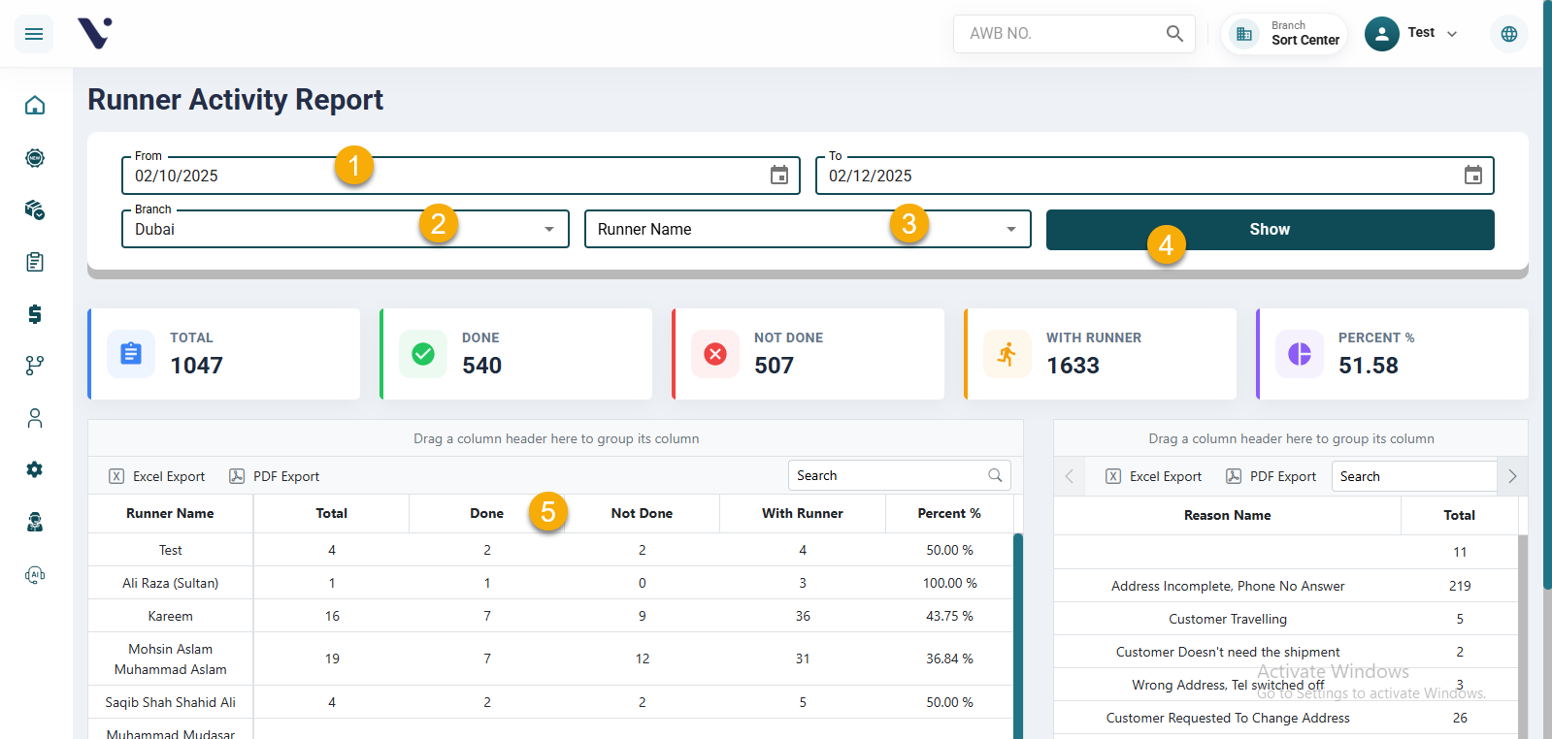Click the globe language icon
1552x739 pixels.
[x=1508, y=34]
